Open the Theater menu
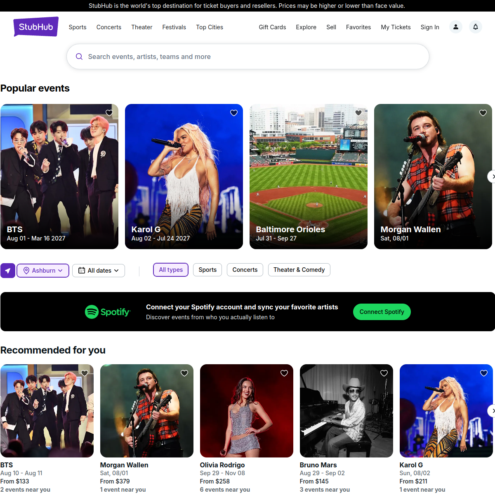 [x=142, y=27]
